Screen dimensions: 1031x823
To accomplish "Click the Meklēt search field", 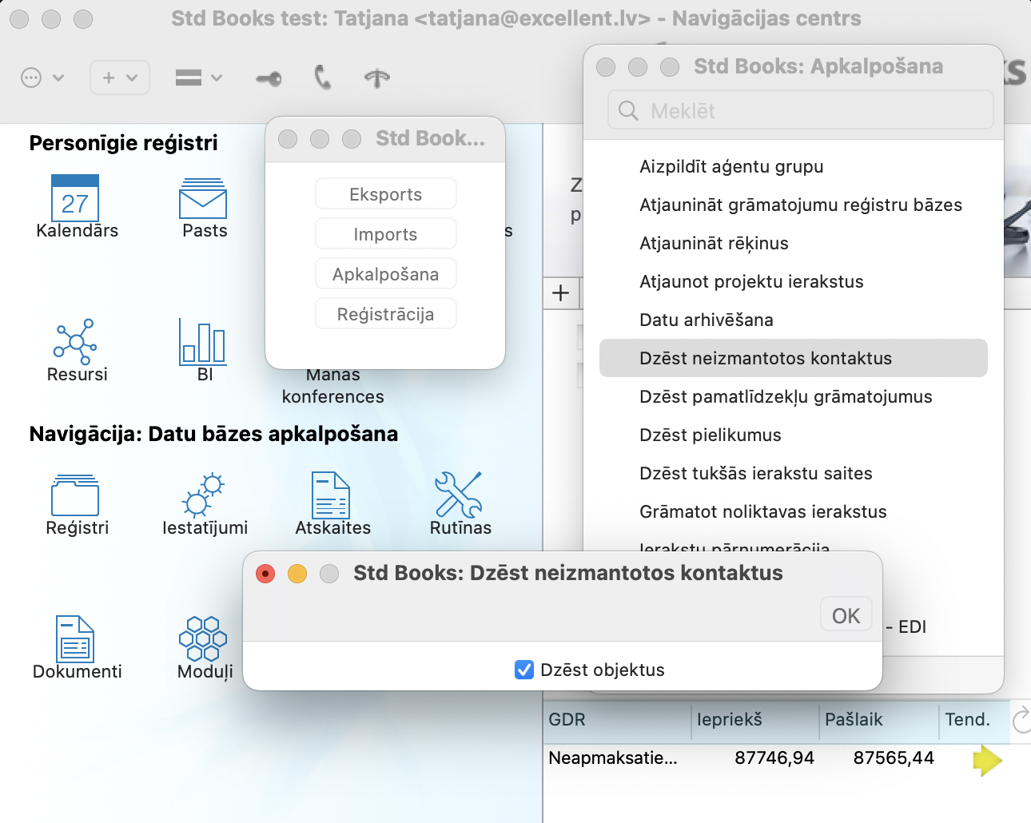I will tap(801, 110).
